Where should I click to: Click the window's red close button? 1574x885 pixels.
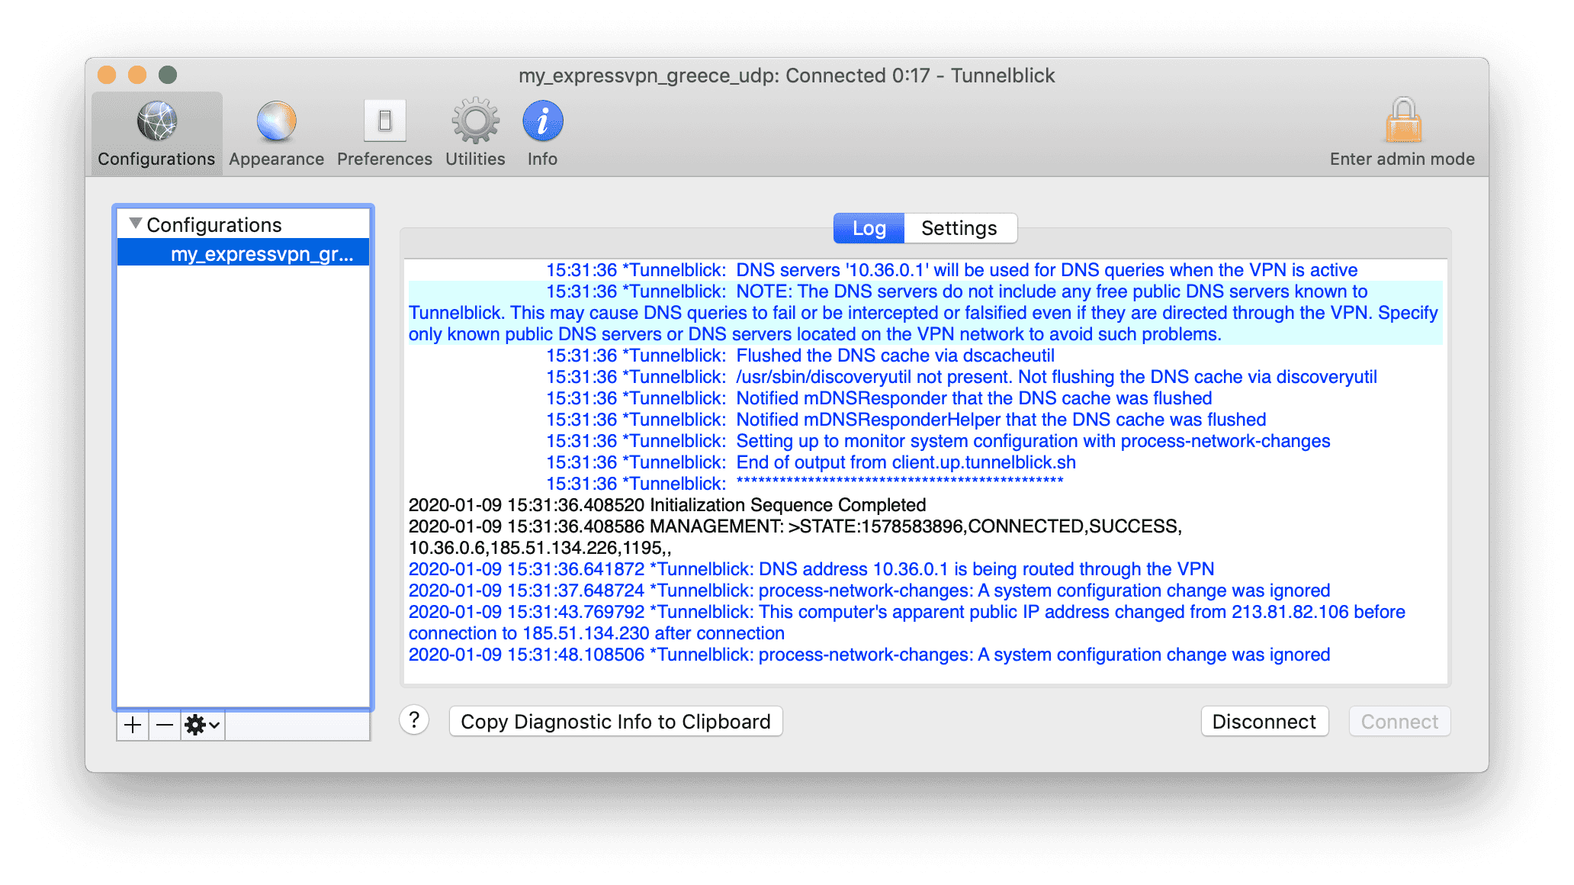click(107, 75)
